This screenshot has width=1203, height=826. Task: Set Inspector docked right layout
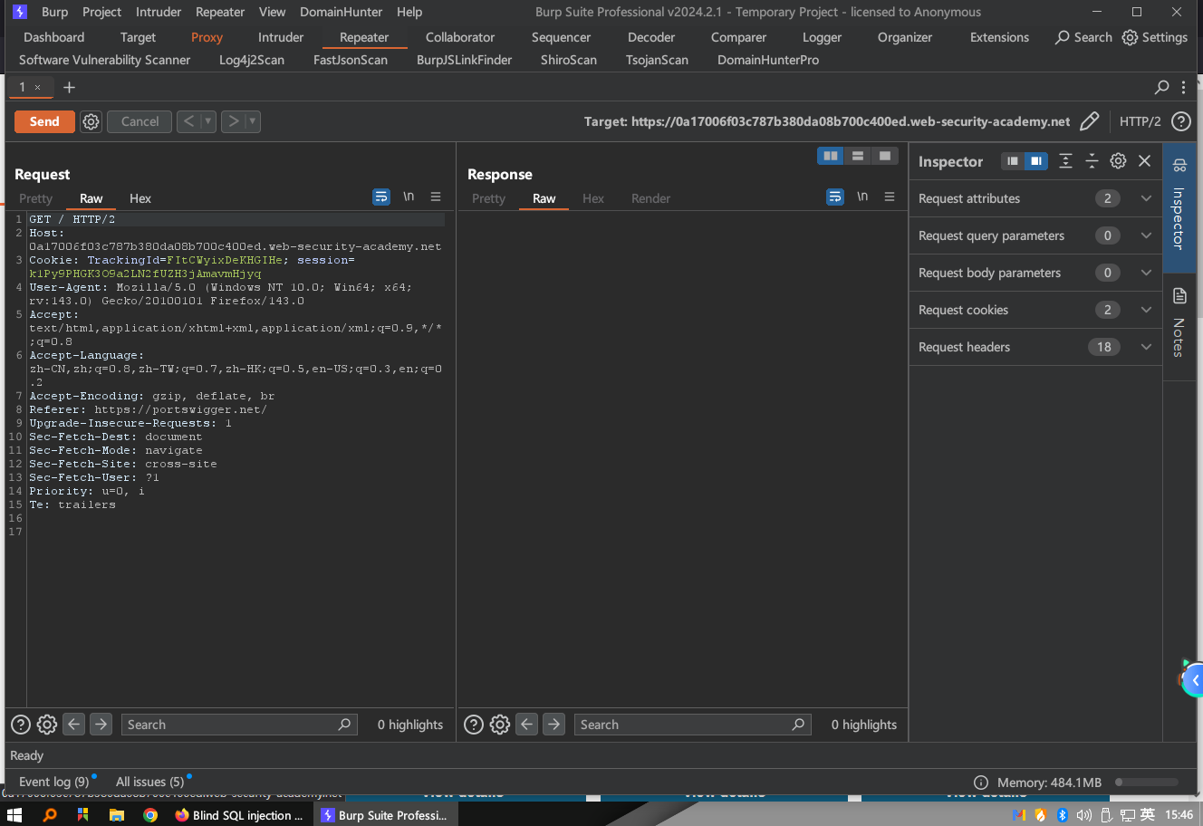pyautogui.click(x=1036, y=161)
